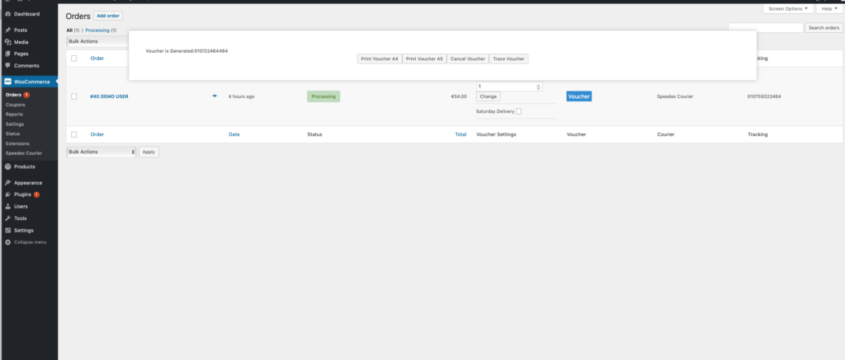Filter orders by Processing link
Screen dimensions: 845x360
click(x=97, y=30)
